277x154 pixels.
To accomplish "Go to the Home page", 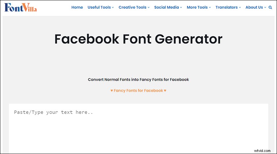I will click(x=77, y=7).
